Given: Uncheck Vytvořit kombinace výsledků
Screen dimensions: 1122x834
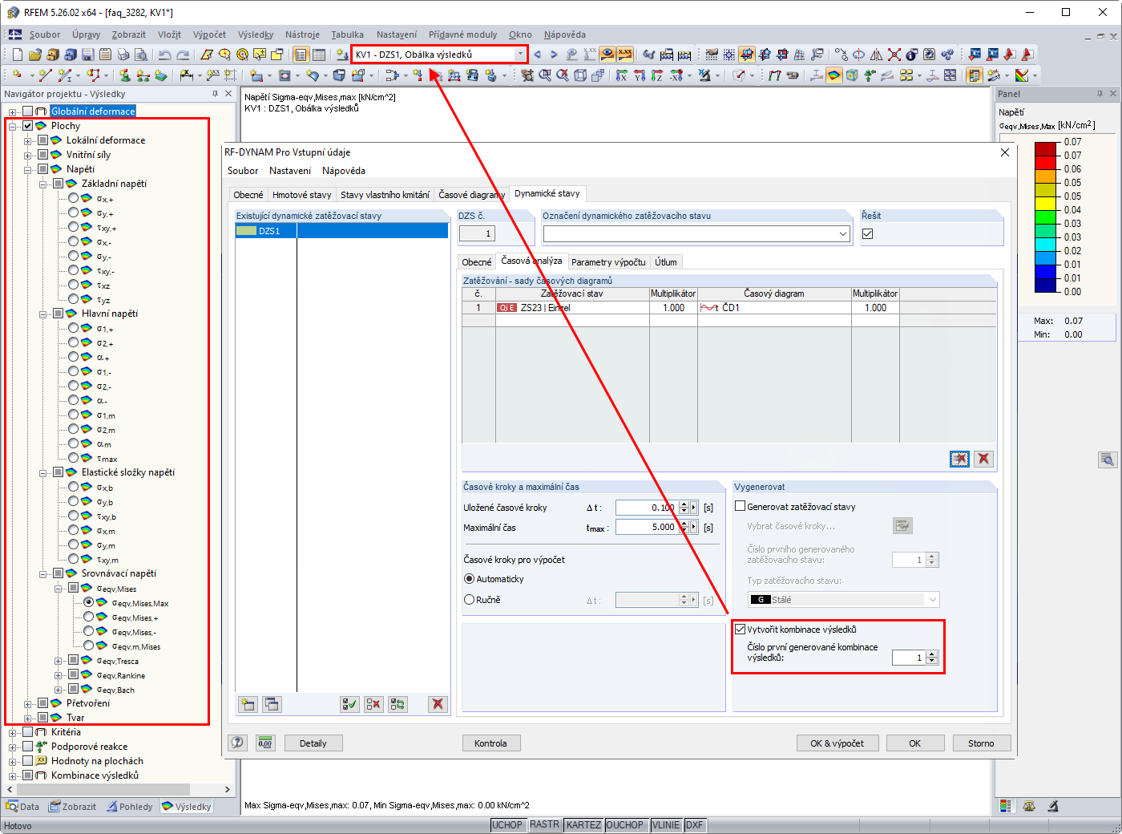Looking at the screenshot, I should pyautogui.click(x=741, y=629).
